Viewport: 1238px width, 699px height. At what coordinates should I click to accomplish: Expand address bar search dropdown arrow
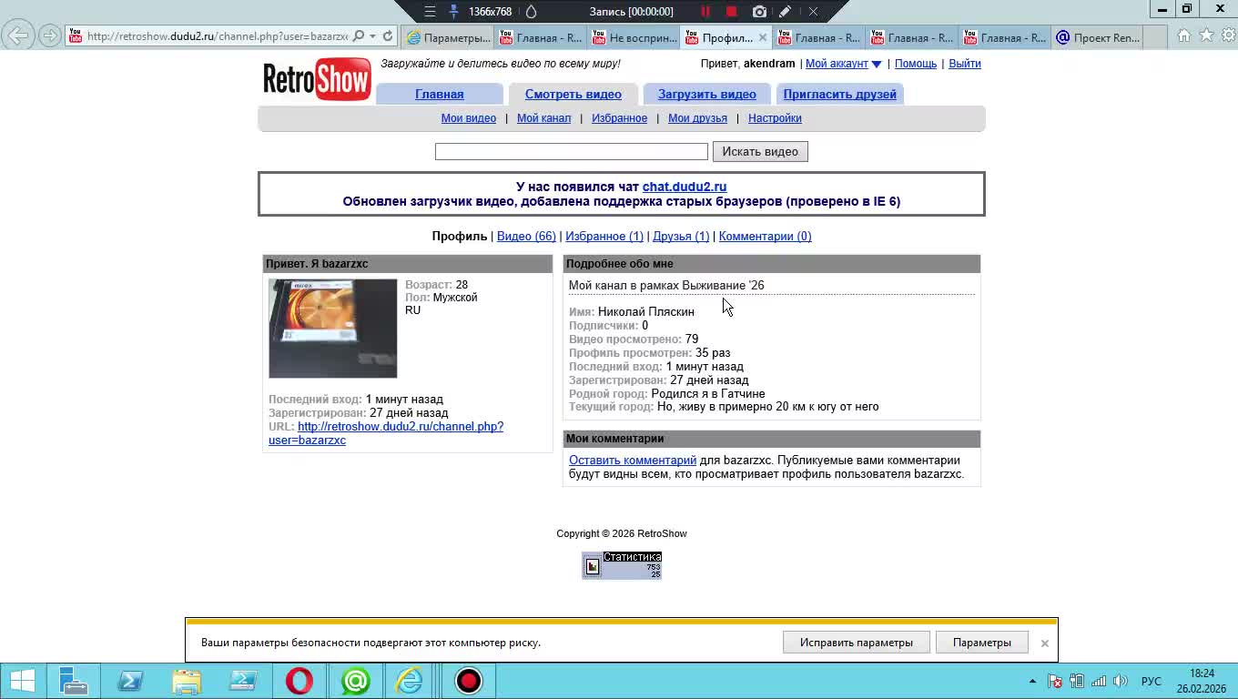coord(372,36)
